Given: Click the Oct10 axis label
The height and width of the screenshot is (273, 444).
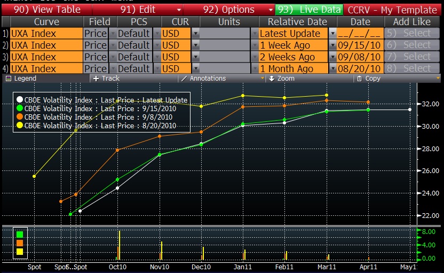Looking at the screenshot, I should [x=117, y=267].
